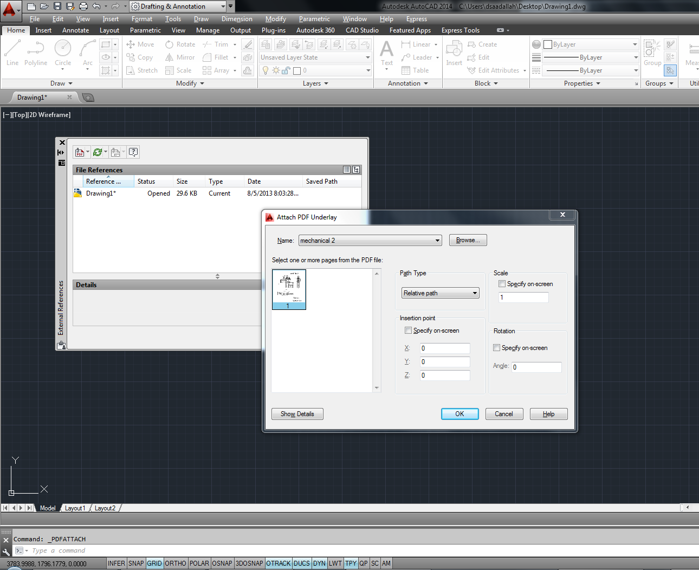Switch to the Layout1 tab
Viewport: 699px width, 570px height.
click(x=75, y=508)
